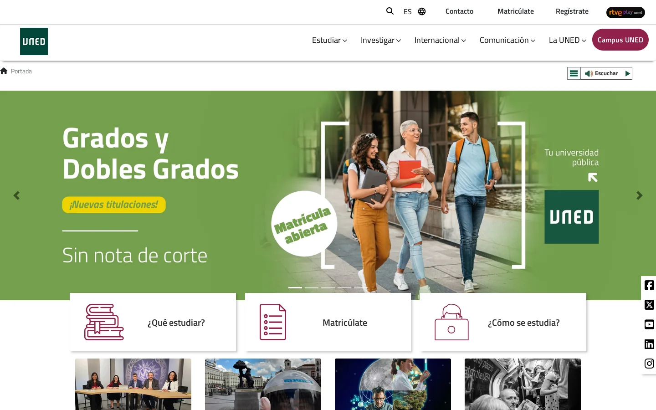The width and height of the screenshot is (656, 410).
Task: Open Matricúlate card below banner
Action: coord(328,322)
